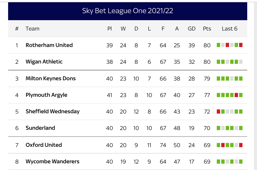Click the Last 6 column header

click(x=230, y=29)
